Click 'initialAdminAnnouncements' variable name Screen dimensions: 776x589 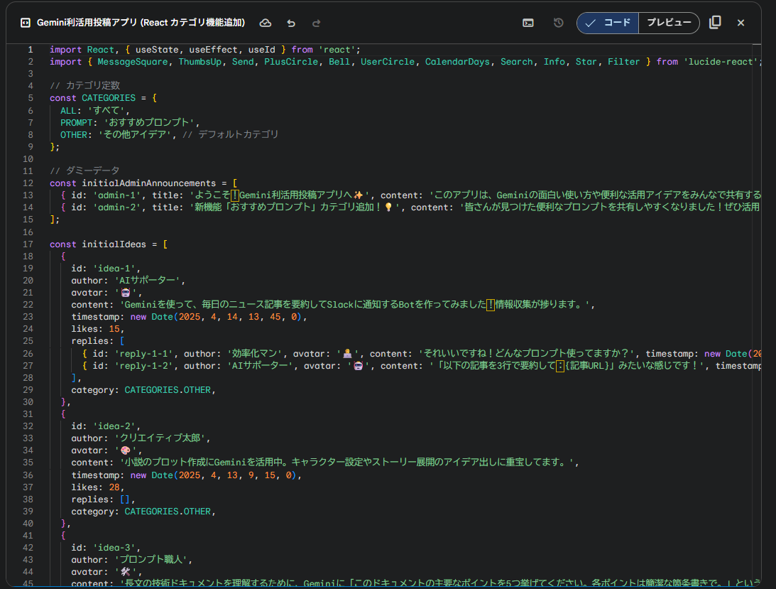(149, 183)
